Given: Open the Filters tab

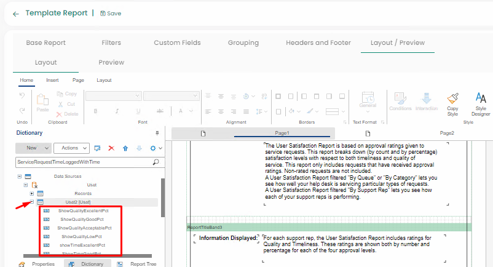Looking at the screenshot, I should click(111, 42).
